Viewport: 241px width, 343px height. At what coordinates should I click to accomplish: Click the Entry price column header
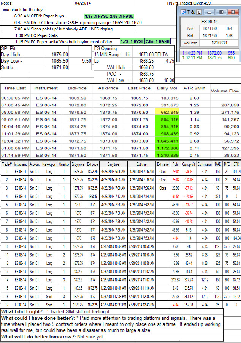point(78,164)
